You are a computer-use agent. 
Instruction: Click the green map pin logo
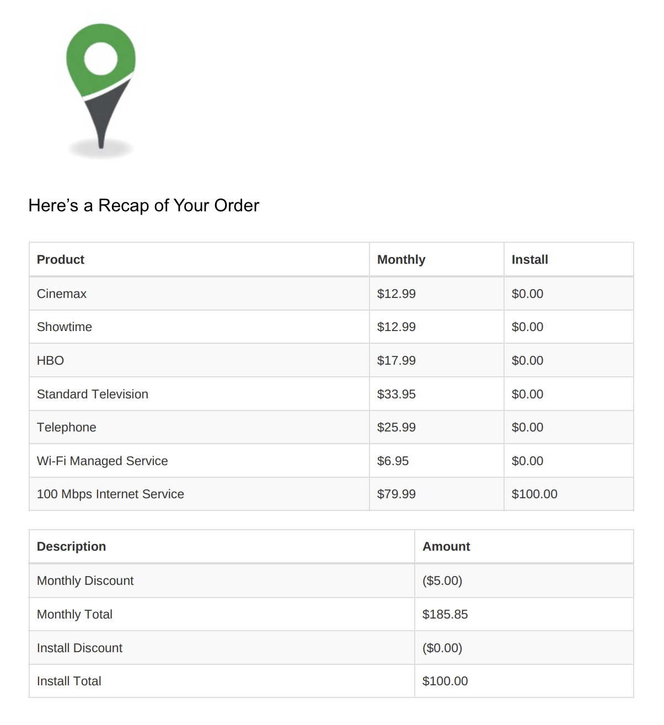coord(100,83)
